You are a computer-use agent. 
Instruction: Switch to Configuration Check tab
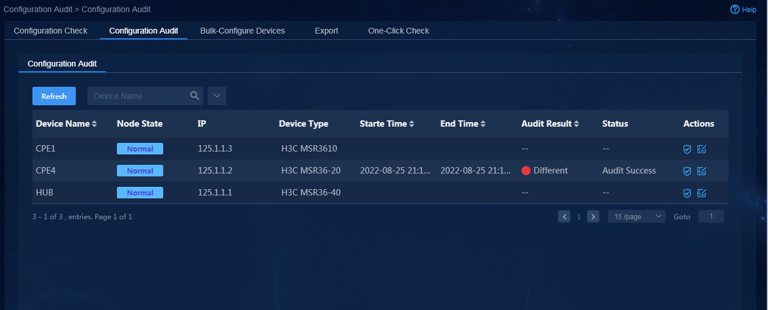point(51,31)
